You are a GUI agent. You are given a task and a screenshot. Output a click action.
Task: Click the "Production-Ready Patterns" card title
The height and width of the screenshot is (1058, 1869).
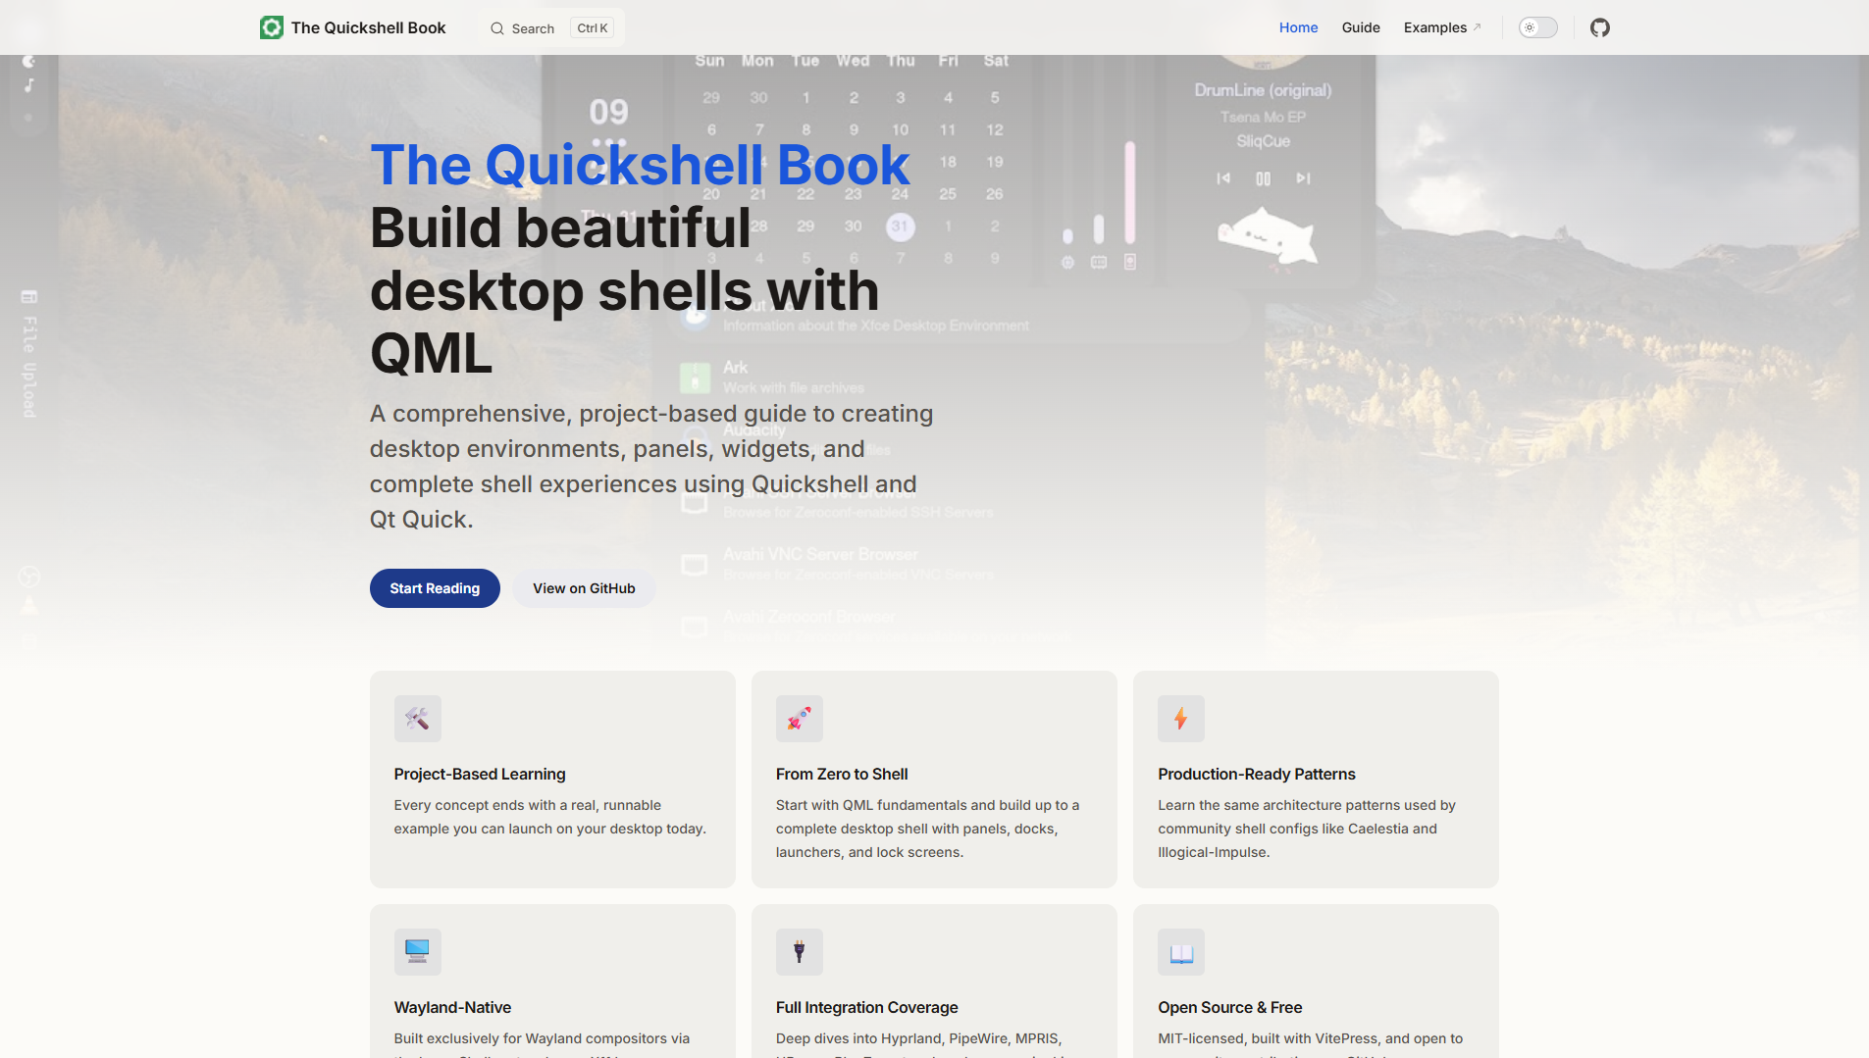[x=1257, y=774]
